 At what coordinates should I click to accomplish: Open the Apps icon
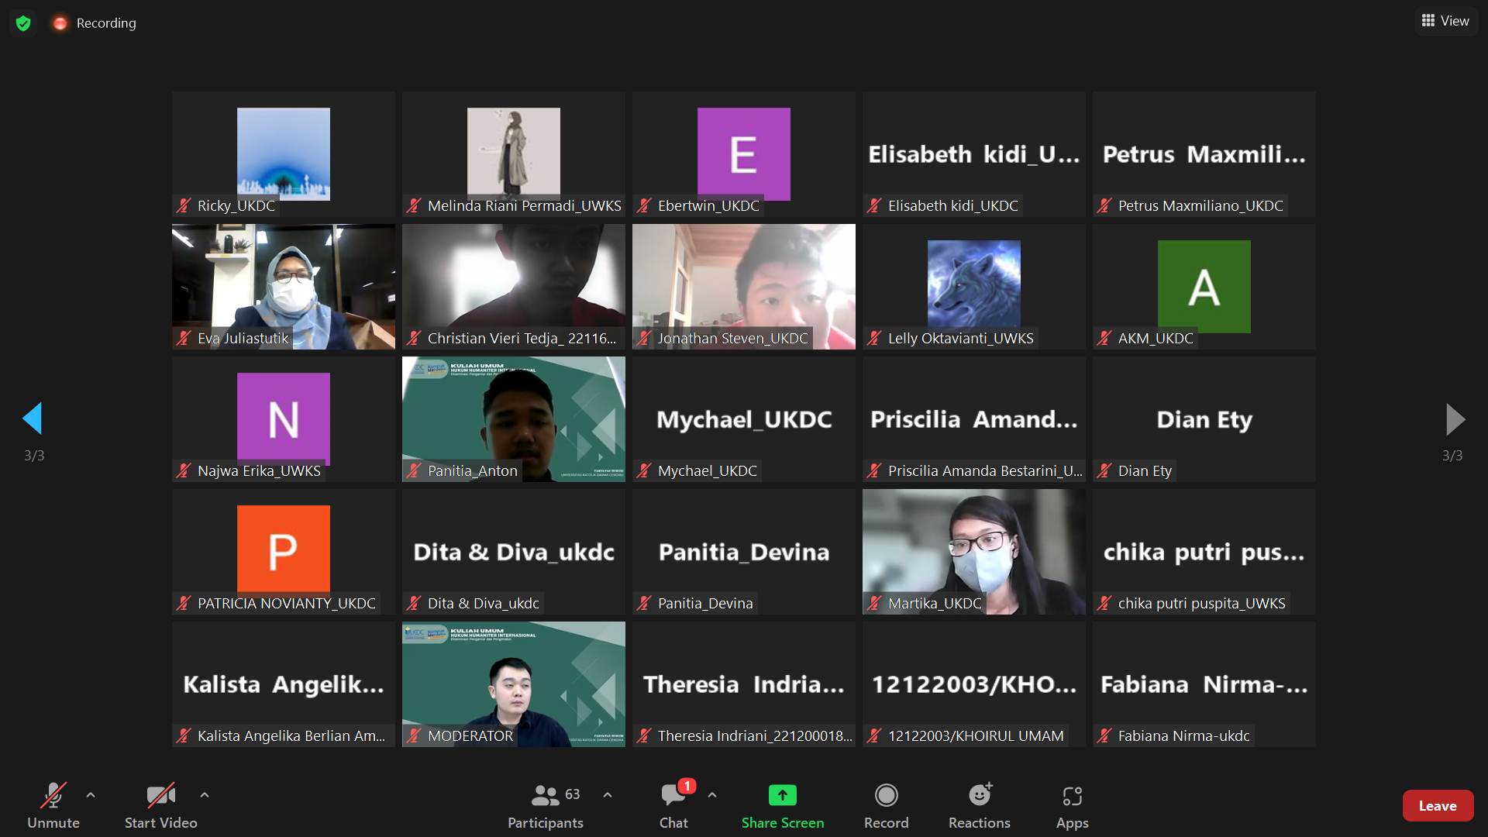1072,796
